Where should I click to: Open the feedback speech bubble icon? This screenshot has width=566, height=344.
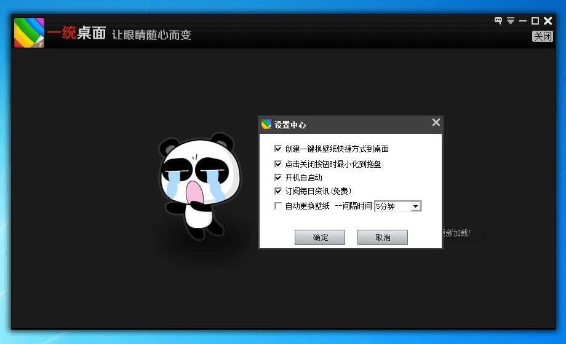point(498,20)
